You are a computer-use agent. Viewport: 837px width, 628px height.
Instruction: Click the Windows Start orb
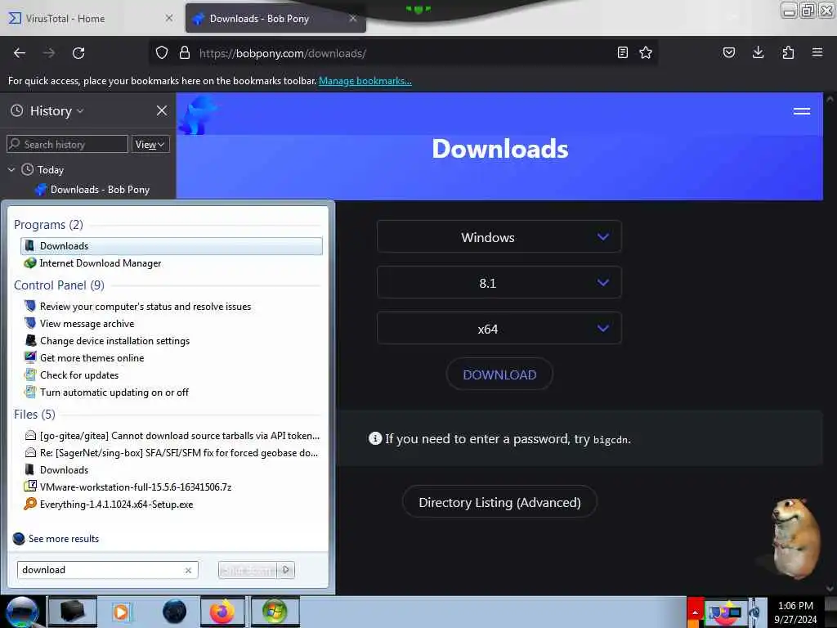tap(22, 612)
